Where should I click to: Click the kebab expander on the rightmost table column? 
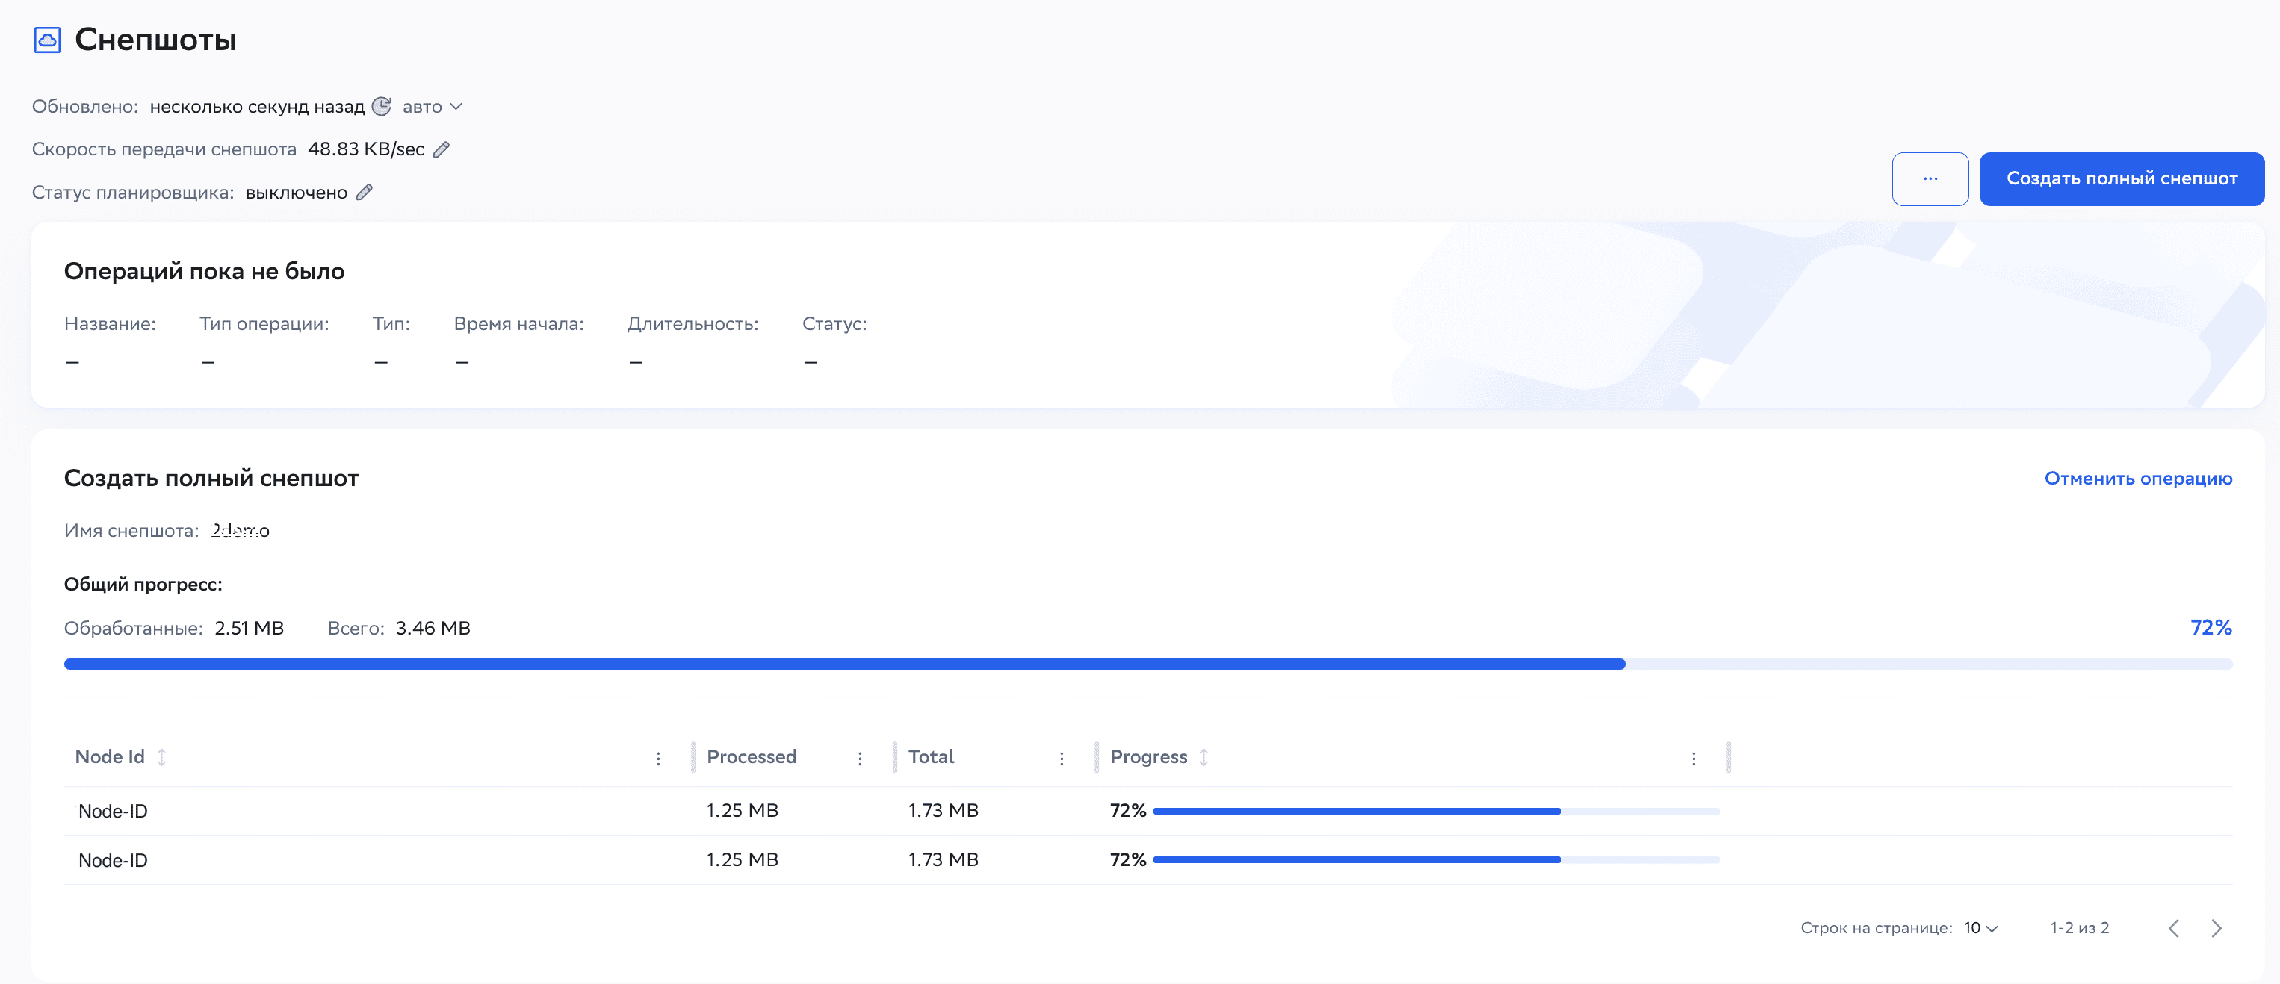pos(1694,758)
